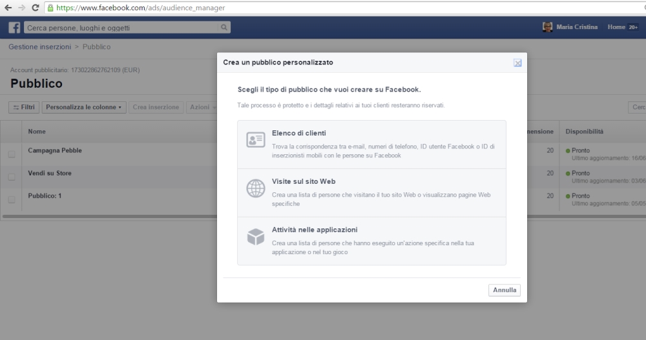Click the Facebook logo icon
This screenshot has height=340, width=646.
coord(14,28)
